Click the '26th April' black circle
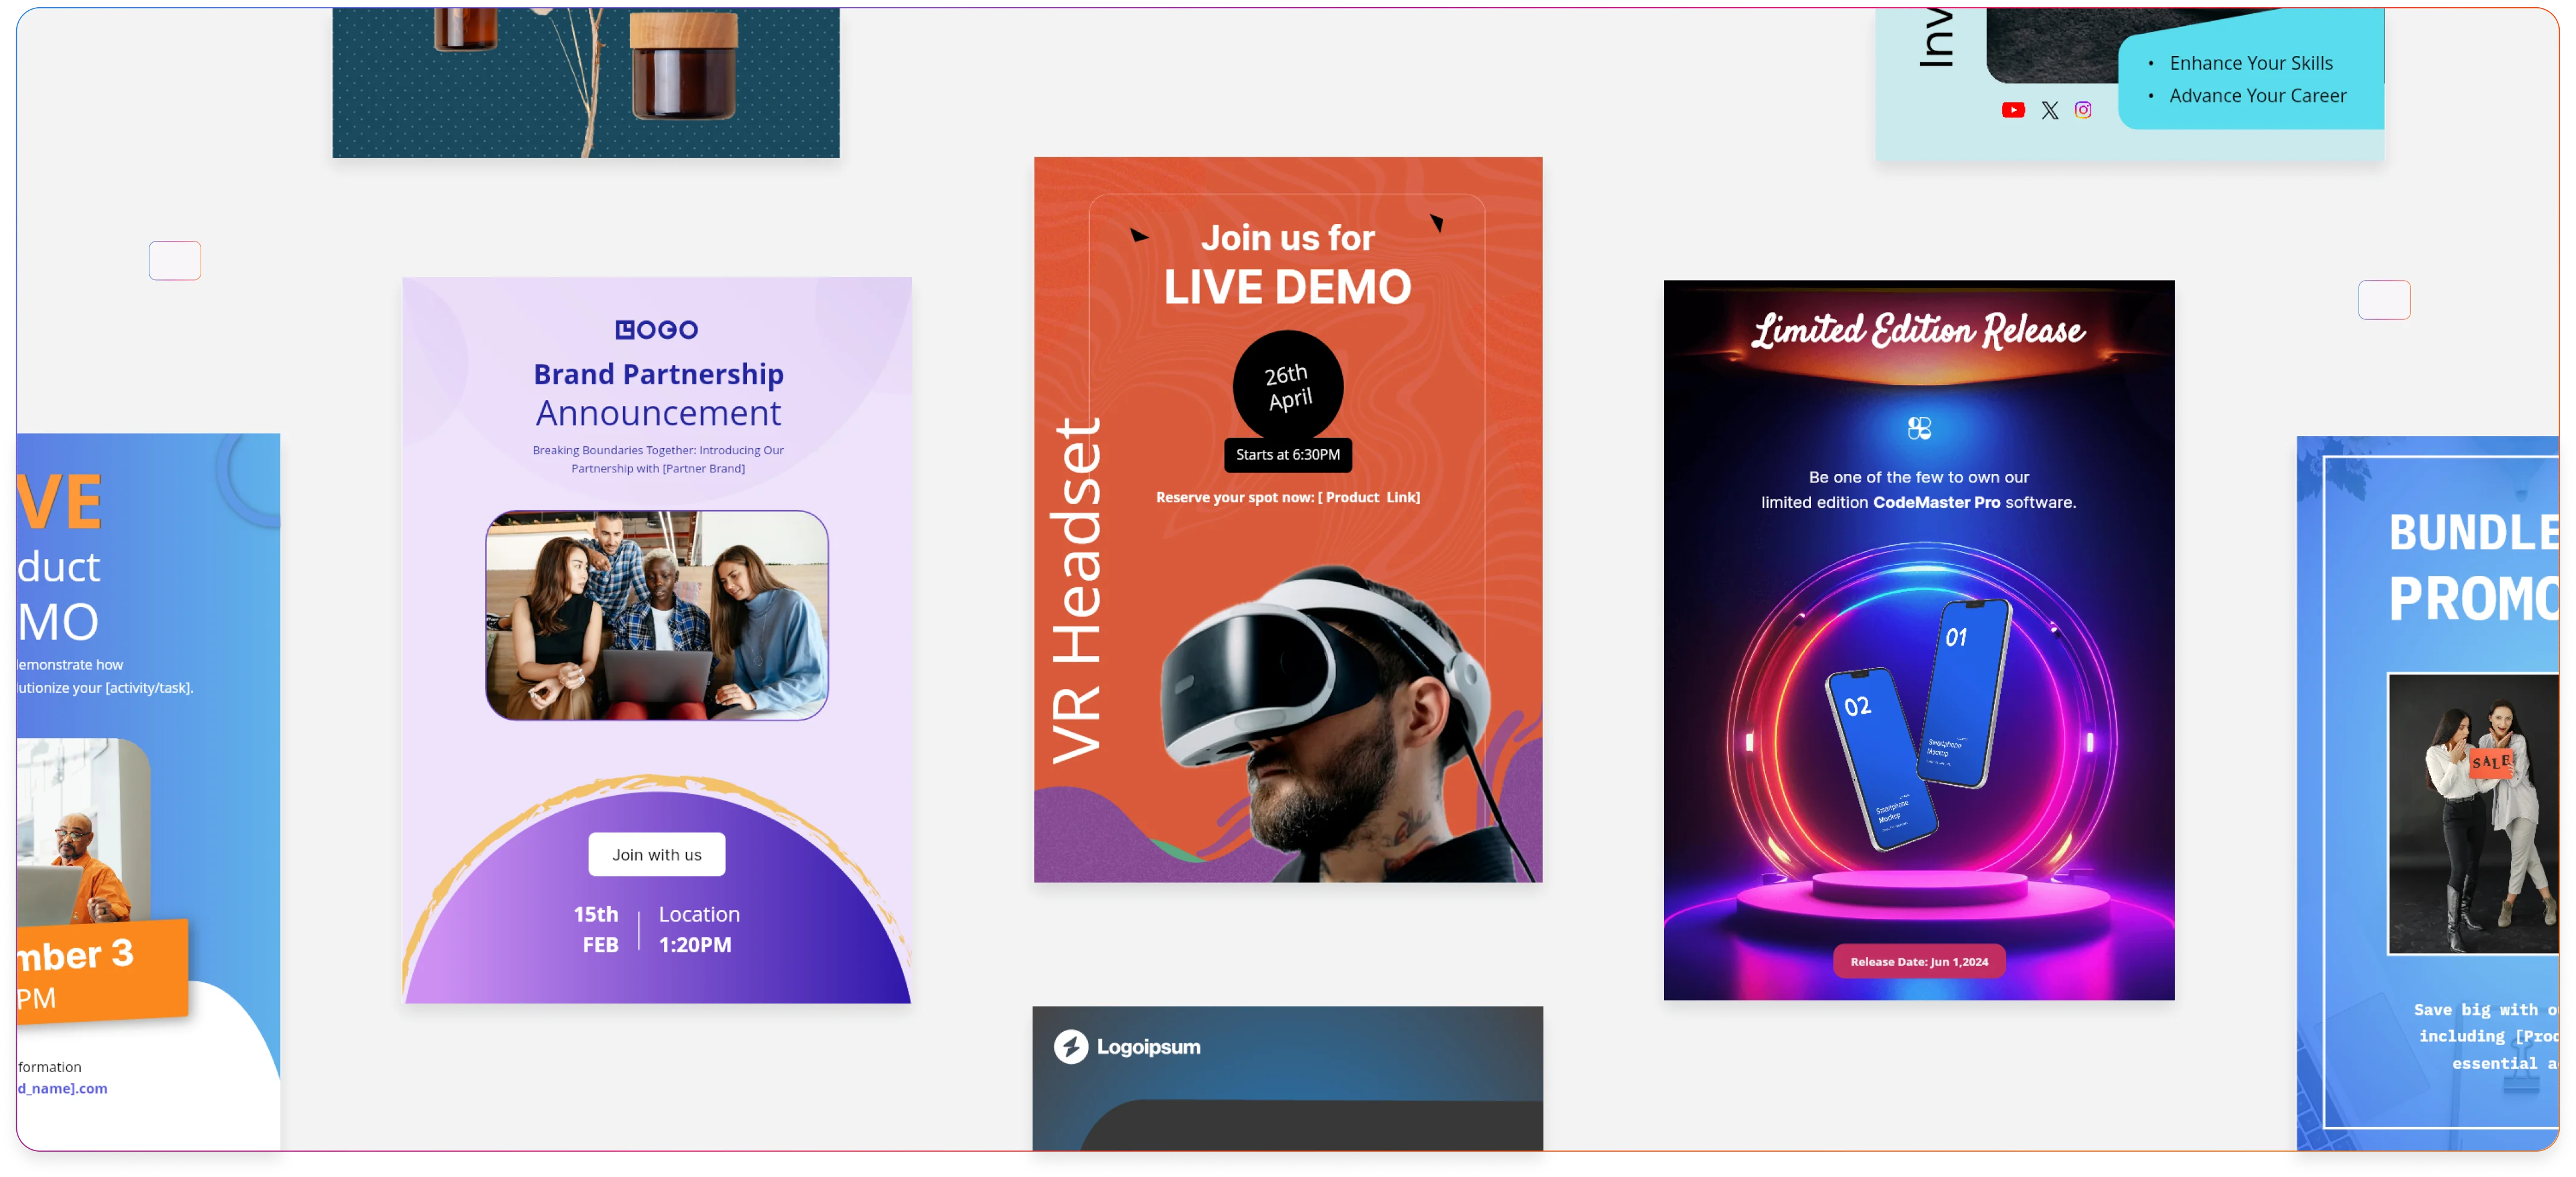2576x1177 pixels. coord(1287,385)
